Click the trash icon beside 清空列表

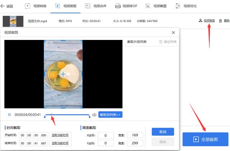click(161, 42)
